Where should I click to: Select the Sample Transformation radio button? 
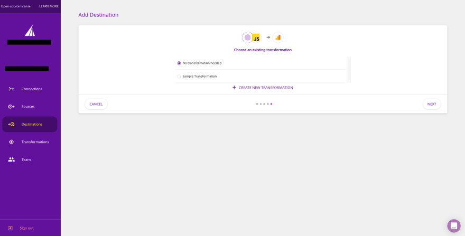(179, 77)
